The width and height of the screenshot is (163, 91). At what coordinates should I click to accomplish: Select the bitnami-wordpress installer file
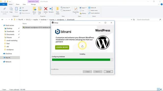(x=37, y=28)
